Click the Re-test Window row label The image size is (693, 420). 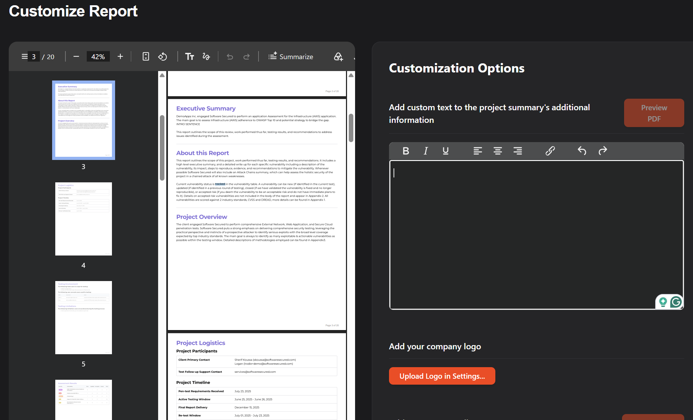point(190,415)
